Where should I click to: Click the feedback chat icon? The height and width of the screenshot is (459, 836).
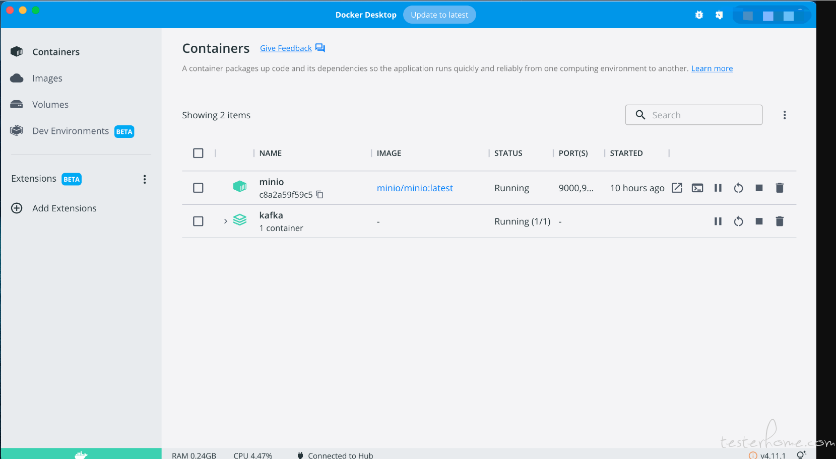[x=320, y=48]
